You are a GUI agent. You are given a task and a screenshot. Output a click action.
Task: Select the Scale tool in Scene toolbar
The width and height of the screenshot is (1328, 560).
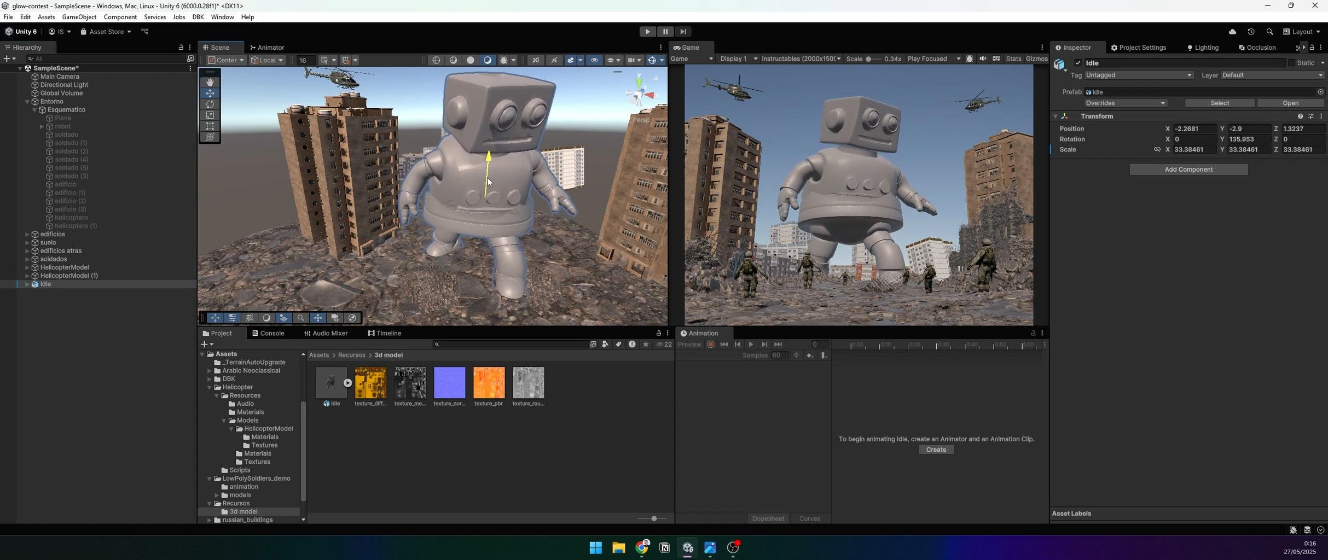[210, 115]
